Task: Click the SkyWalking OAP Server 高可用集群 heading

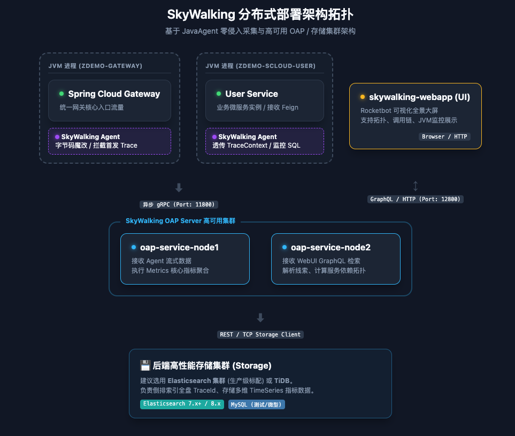Action: [x=180, y=221]
